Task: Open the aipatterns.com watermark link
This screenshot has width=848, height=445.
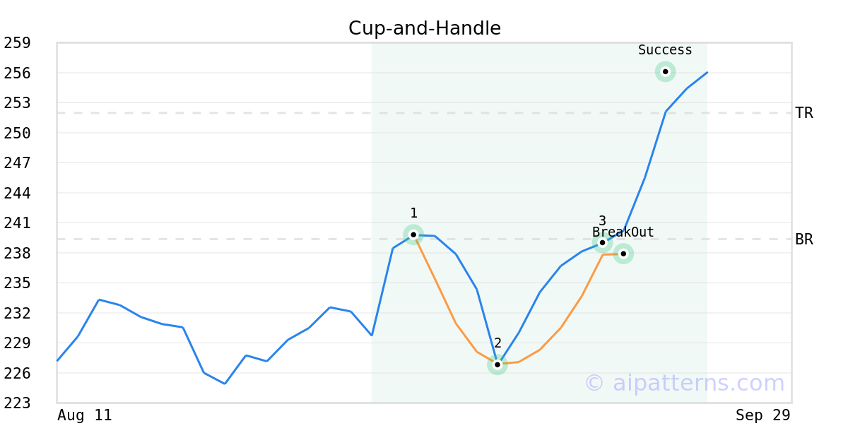Action: pyautogui.click(x=684, y=383)
